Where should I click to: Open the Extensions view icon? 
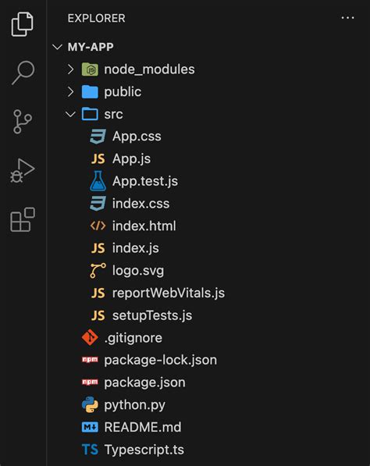[23, 219]
